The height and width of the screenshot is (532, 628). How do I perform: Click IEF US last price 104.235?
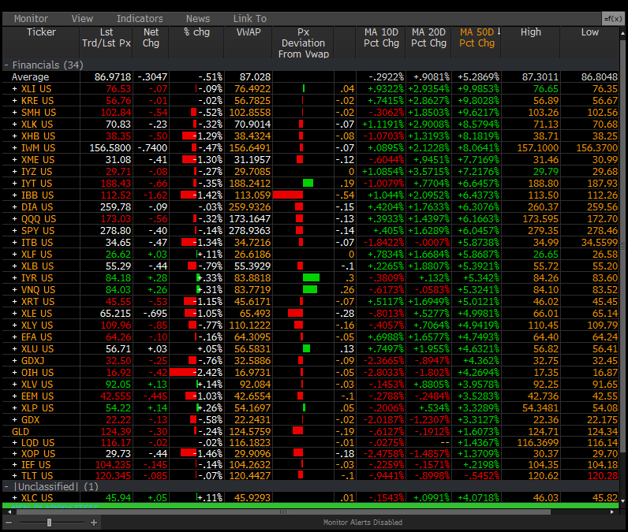(113, 465)
